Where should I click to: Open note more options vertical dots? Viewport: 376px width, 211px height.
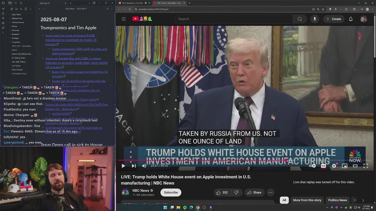pos(112,9)
